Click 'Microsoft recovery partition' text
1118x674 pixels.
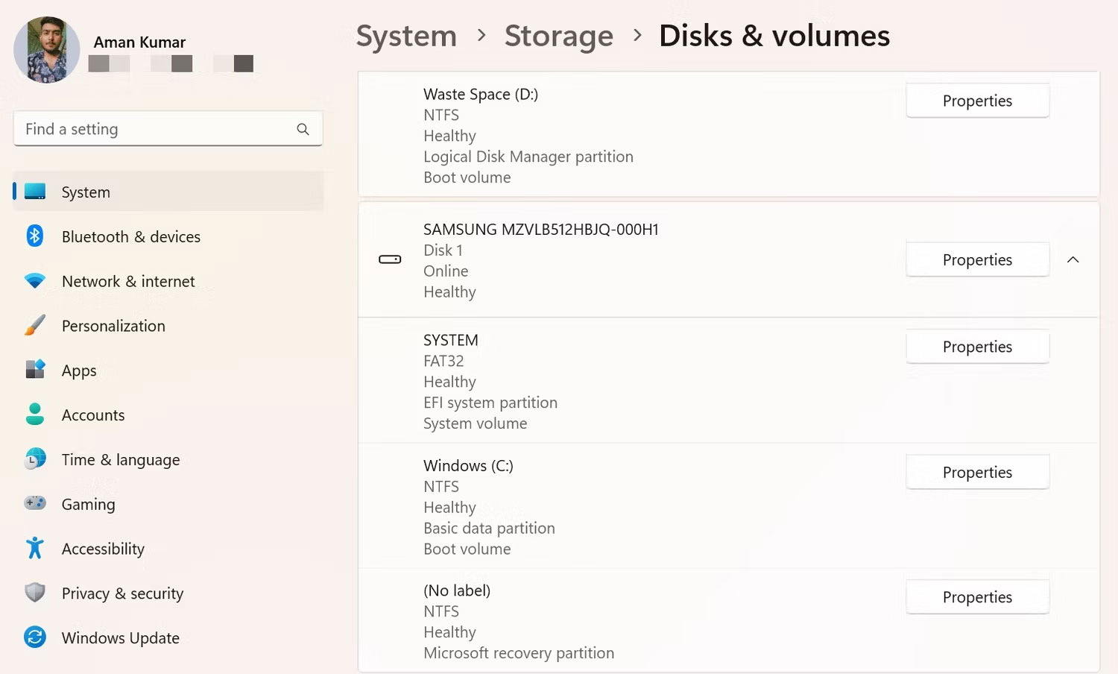point(519,653)
